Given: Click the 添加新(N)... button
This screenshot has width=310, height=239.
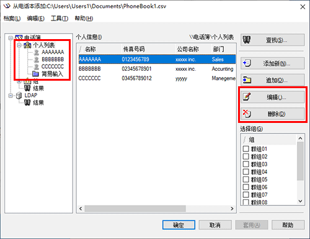Looking at the screenshot, I should click(272, 63).
